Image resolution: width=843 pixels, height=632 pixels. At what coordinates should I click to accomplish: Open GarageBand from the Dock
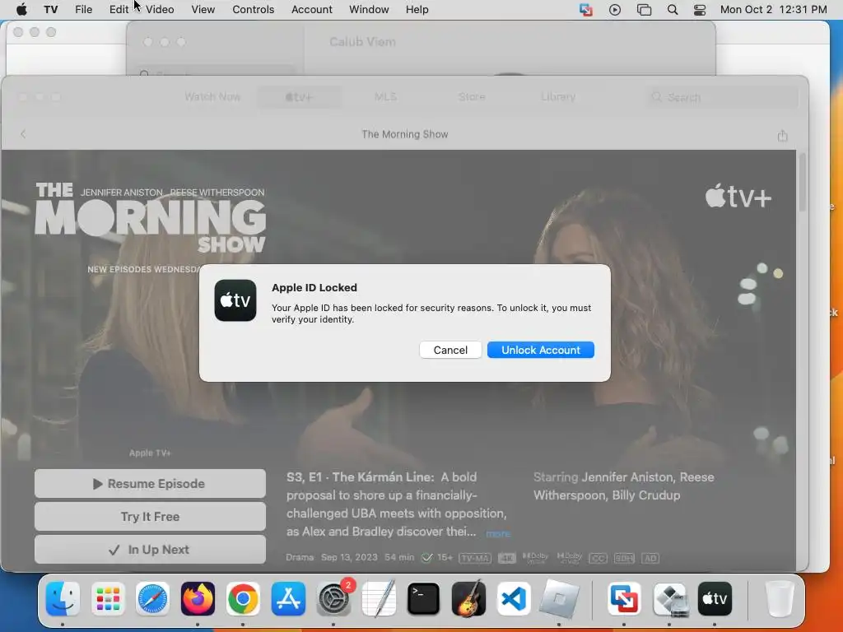(x=468, y=599)
